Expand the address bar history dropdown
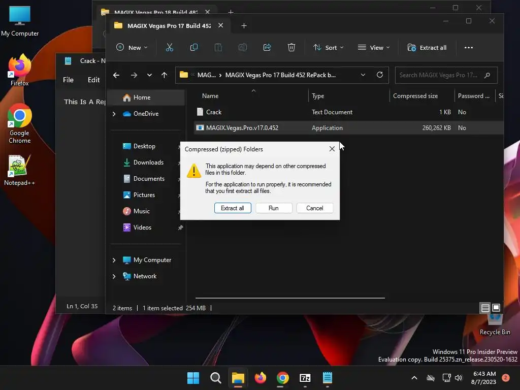This screenshot has height=390, width=520. pos(363,75)
